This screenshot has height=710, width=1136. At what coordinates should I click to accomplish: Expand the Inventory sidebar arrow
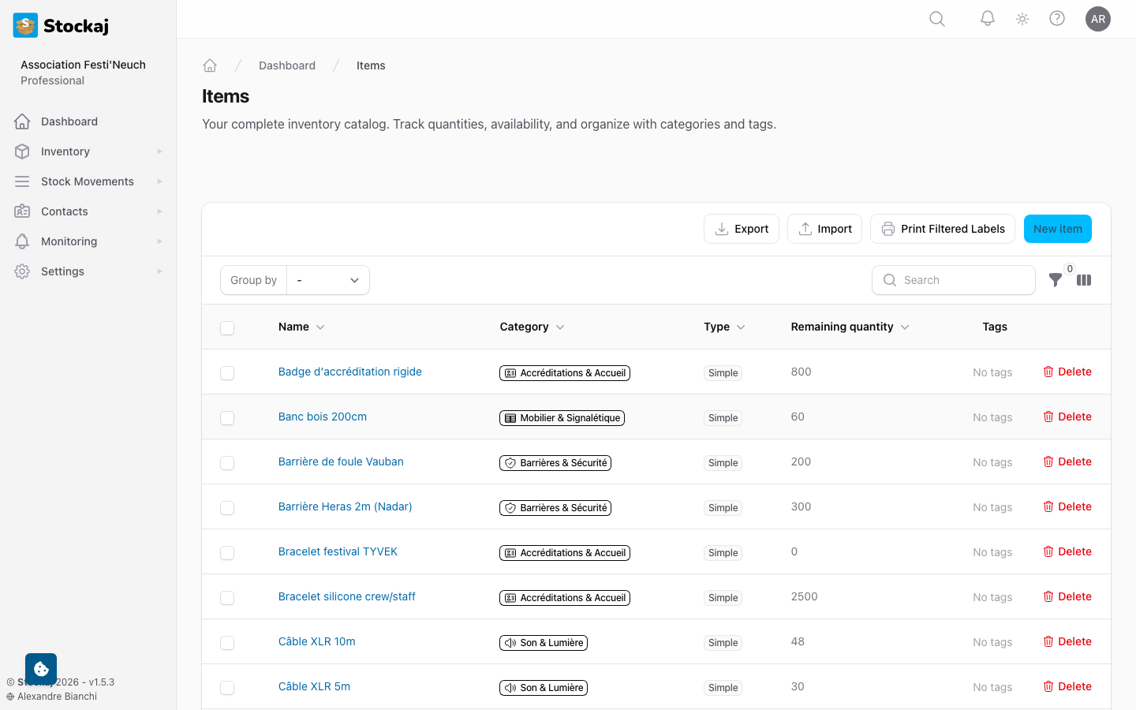pos(159,151)
